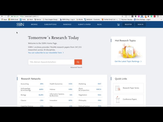Image resolution: width=163 pixels, height=122 pixels.
Task: Open the Marketing MKT network
Action: 90,84
